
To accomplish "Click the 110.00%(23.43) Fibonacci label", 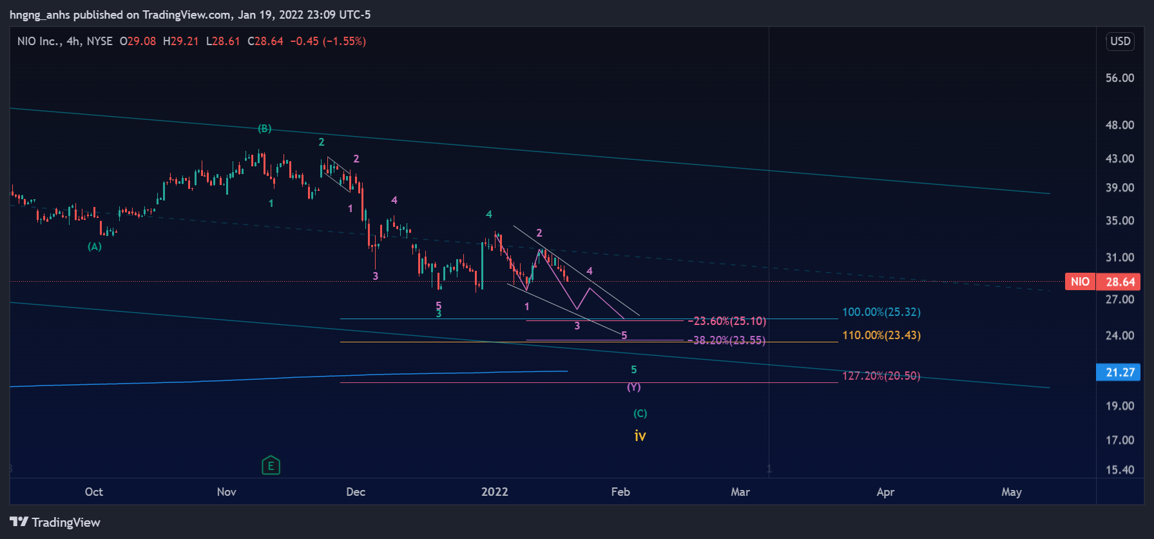I will pos(881,335).
